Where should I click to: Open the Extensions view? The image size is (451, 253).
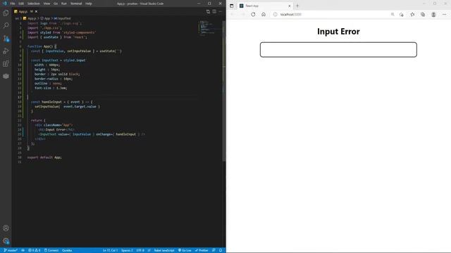coord(6,64)
